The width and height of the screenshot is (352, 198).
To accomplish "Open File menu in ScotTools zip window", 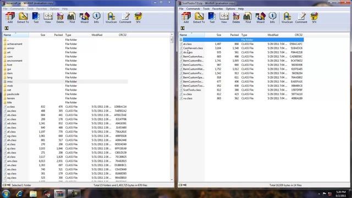I will (x=181, y=9).
